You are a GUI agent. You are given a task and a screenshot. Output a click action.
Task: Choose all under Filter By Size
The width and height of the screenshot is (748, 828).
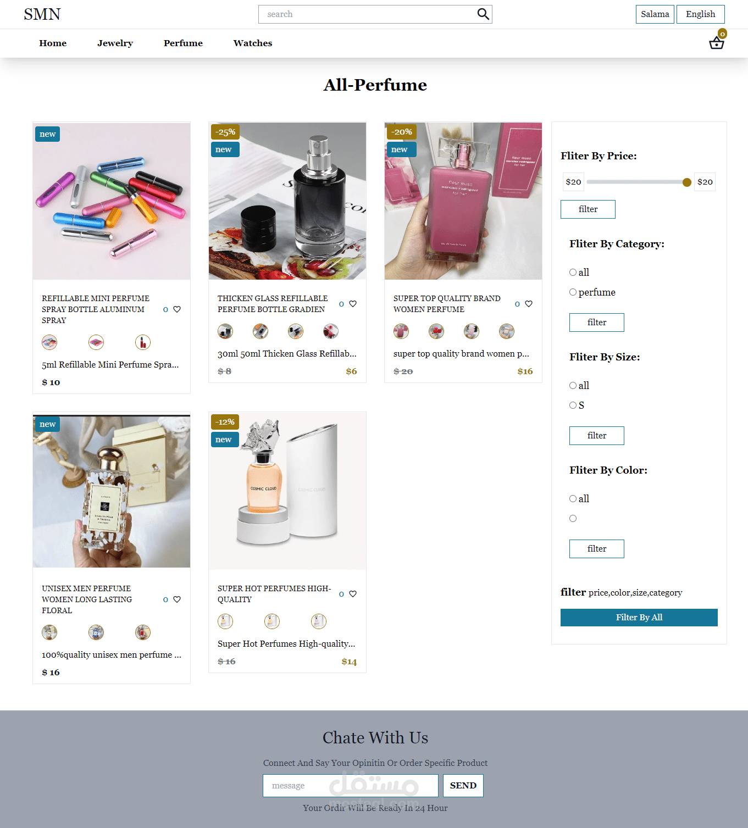tap(573, 386)
